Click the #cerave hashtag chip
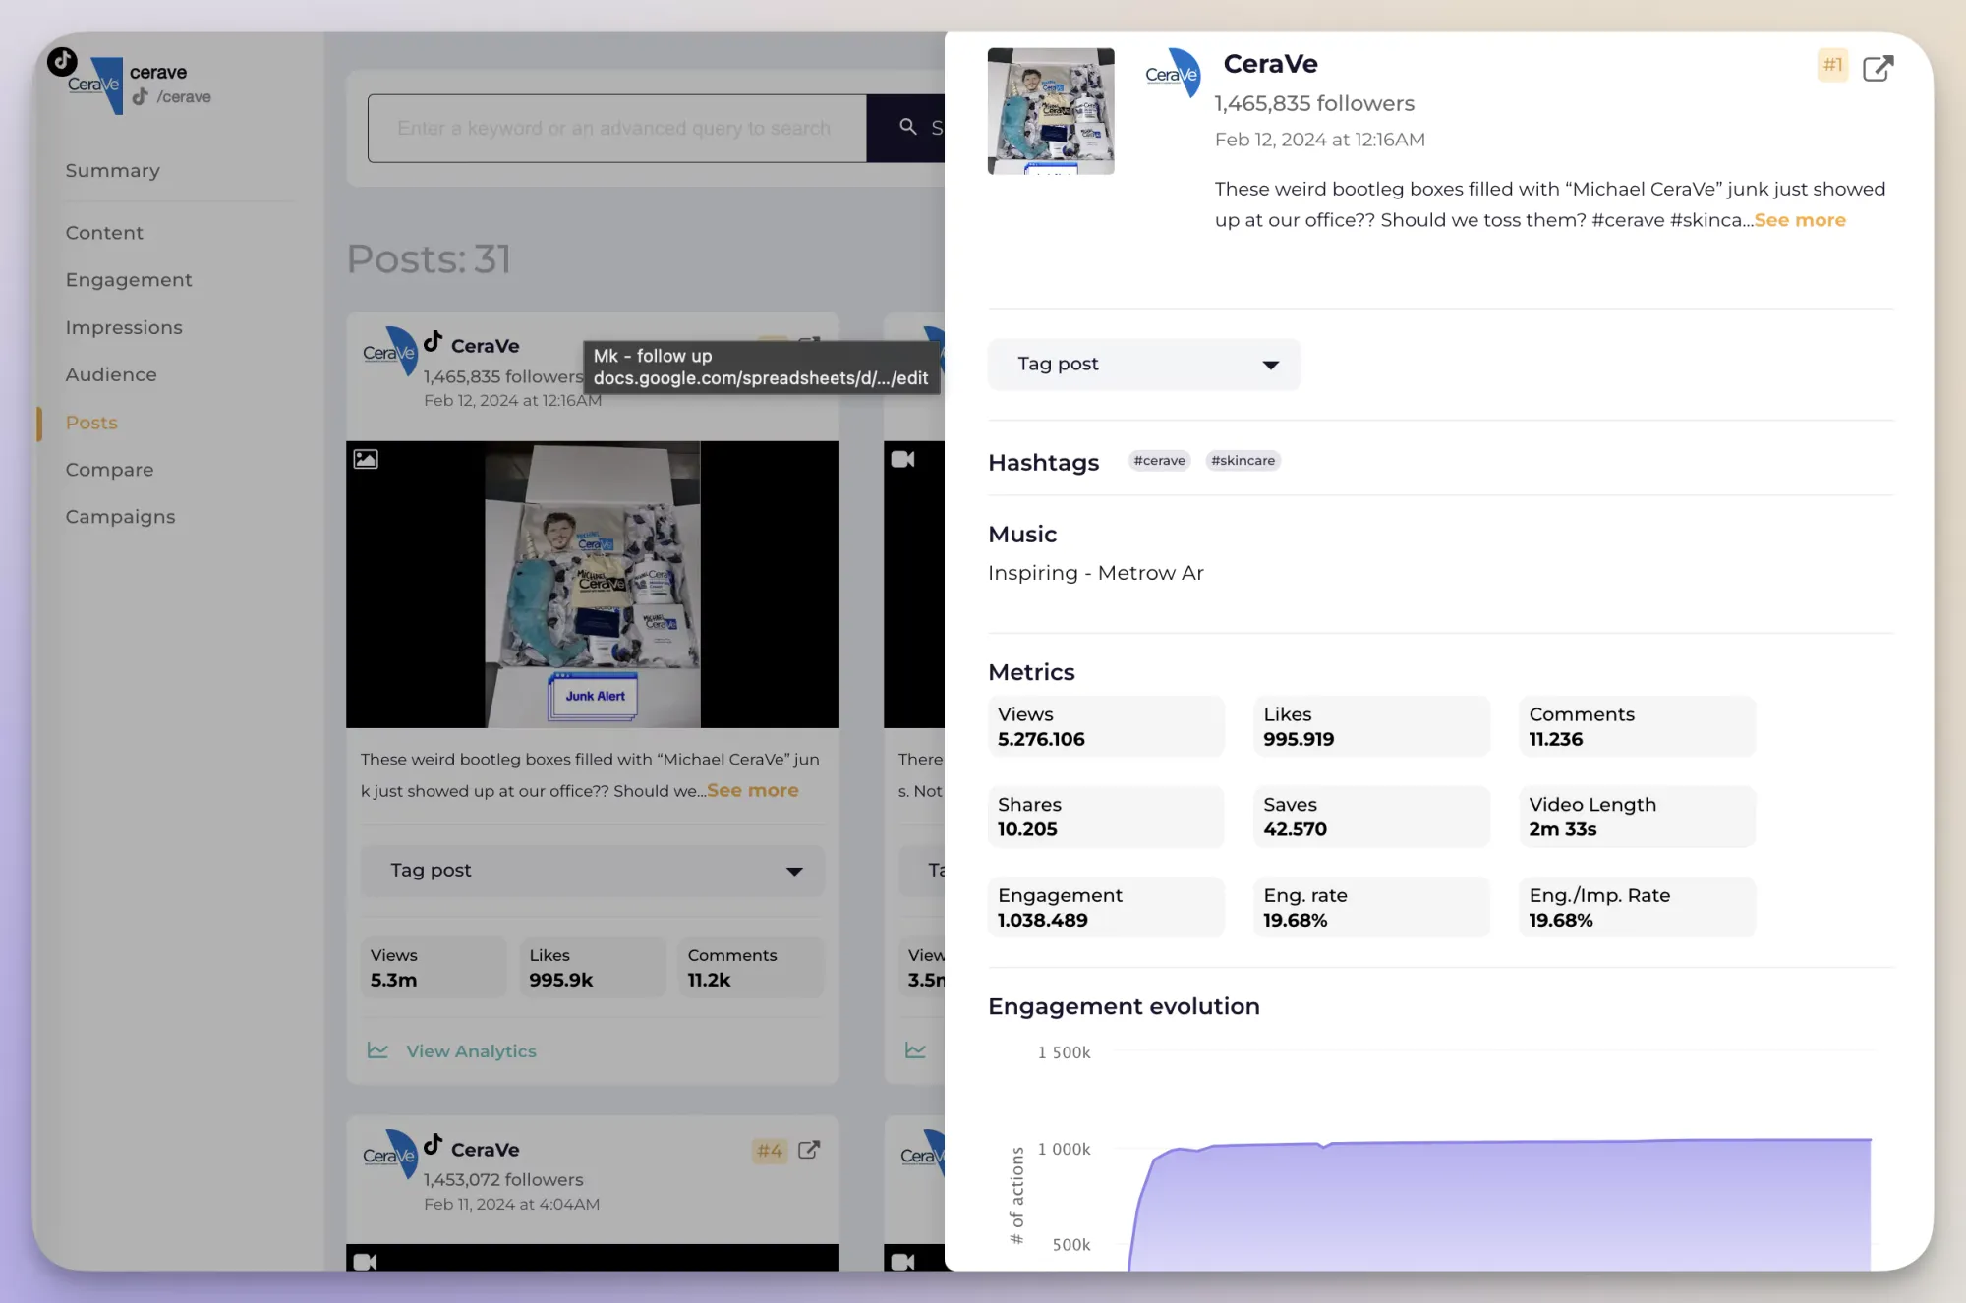This screenshot has width=1966, height=1303. (x=1159, y=460)
